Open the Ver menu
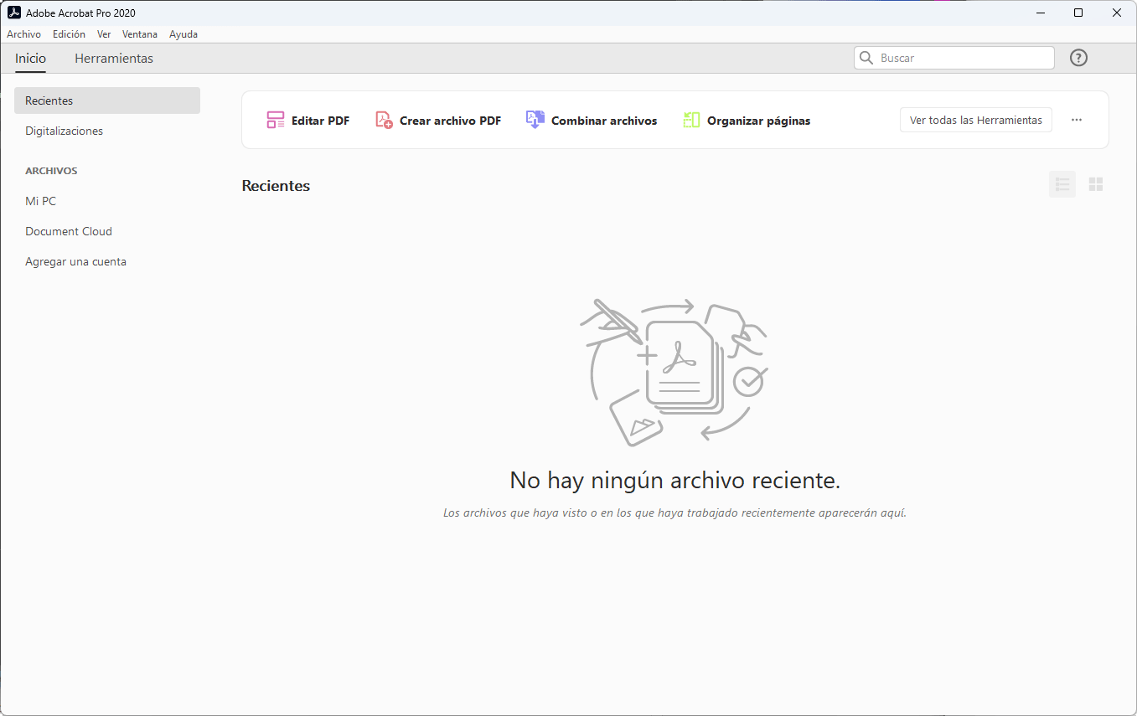 point(104,34)
